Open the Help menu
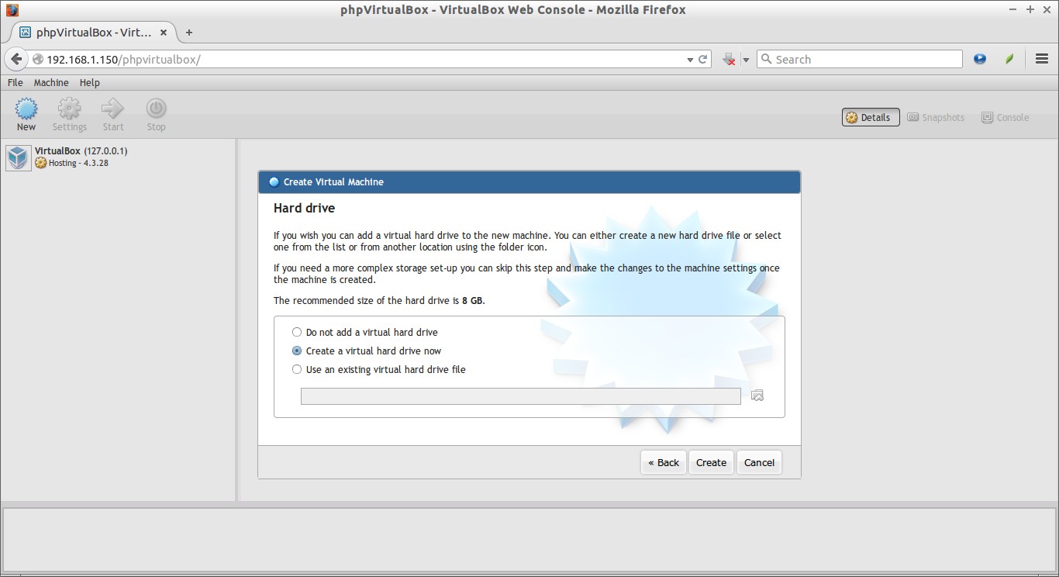Image resolution: width=1059 pixels, height=577 pixels. tap(90, 82)
